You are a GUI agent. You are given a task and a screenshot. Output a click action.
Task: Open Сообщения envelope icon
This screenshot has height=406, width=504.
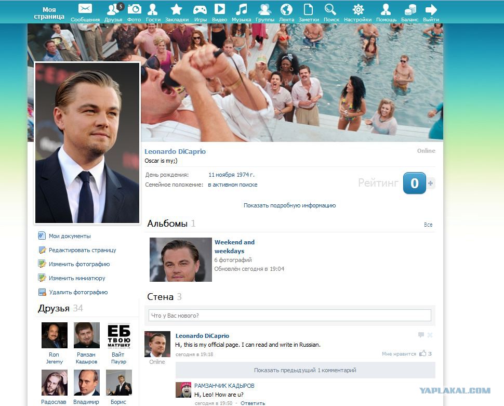point(85,9)
